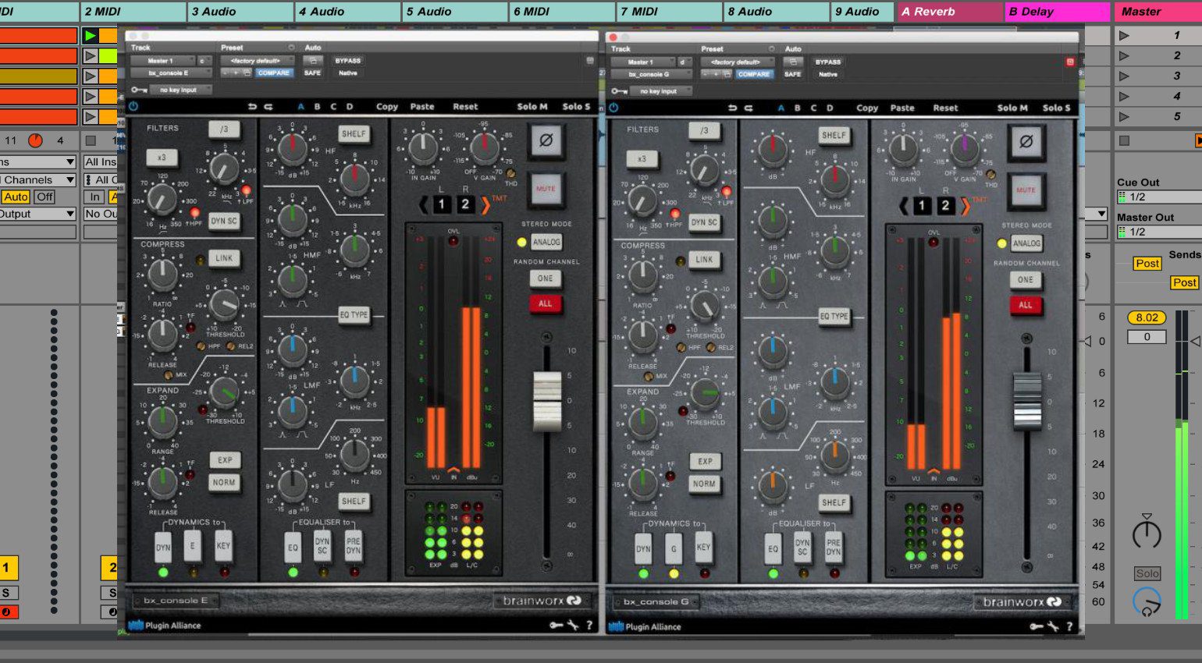The image size is (1202, 663).
Task: Open the Master 1 track dropdown in bx_console E
Action: pos(162,60)
